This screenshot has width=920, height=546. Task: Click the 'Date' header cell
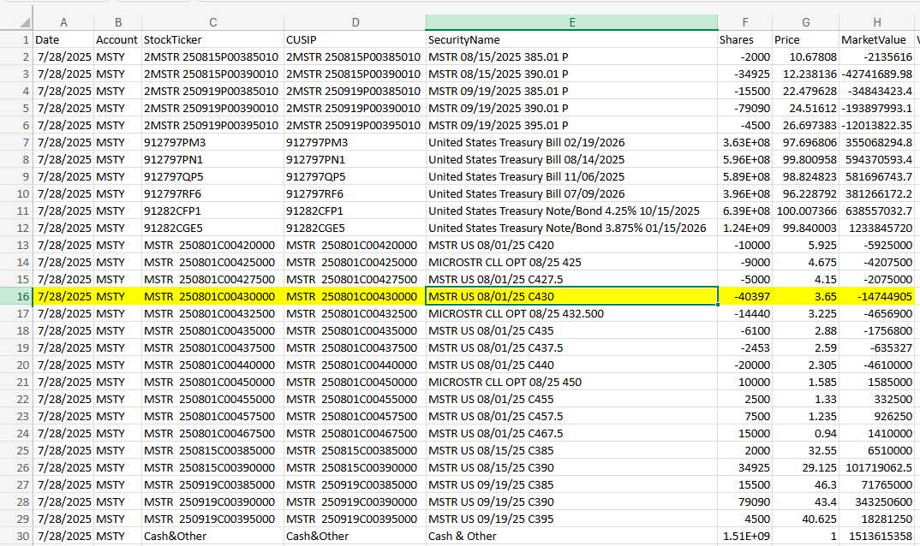click(x=63, y=39)
